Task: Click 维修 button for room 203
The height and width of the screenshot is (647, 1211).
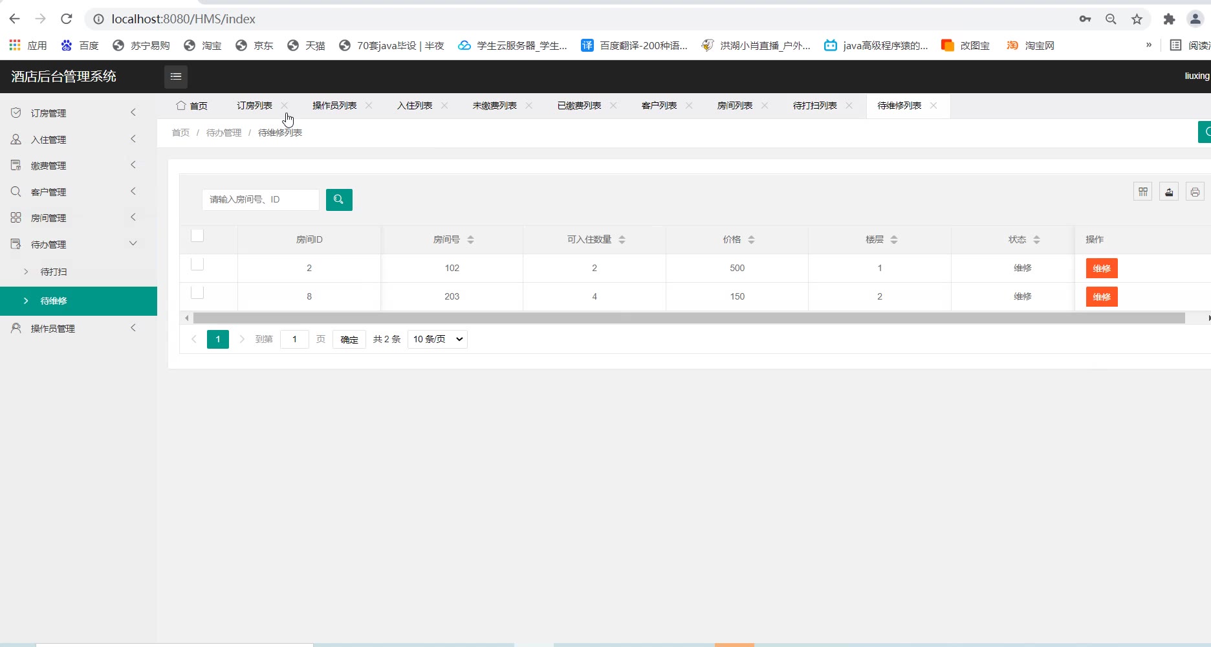Action: 1102,297
